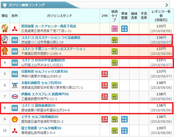
Task: Click the 24 open icon for セルフ石井SS
Action: (104, 85)
